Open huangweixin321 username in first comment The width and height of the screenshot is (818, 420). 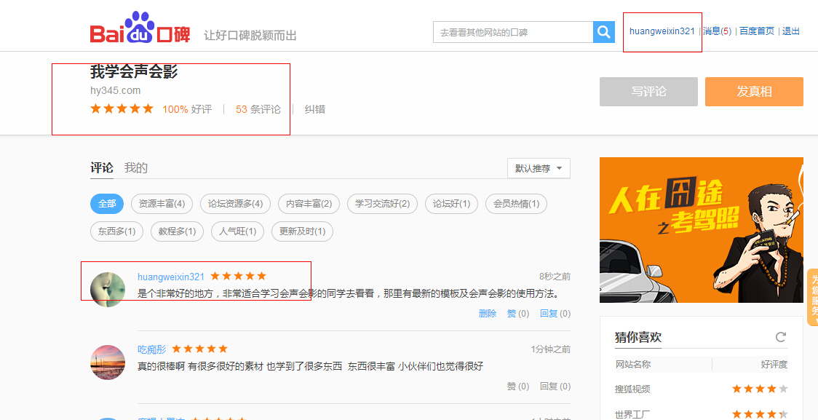tap(171, 277)
